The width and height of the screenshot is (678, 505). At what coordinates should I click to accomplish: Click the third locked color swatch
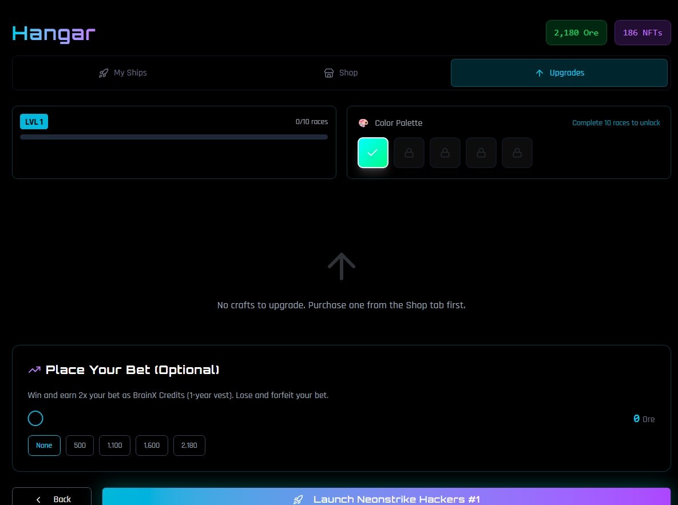481,153
